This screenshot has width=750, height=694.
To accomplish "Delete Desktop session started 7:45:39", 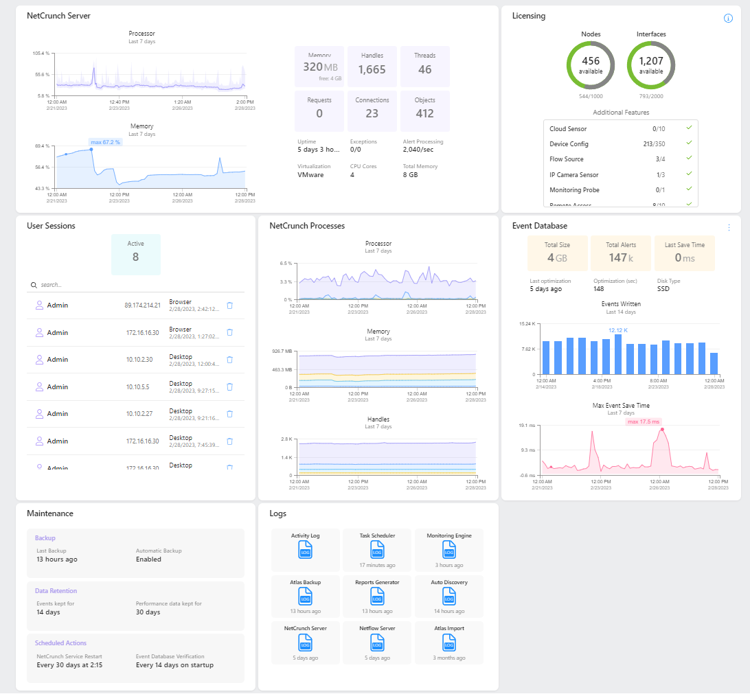I will [x=229, y=441].
